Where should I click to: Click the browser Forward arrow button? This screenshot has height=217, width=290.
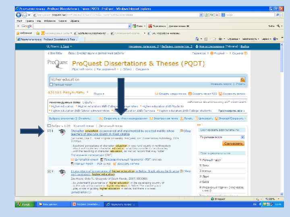click(x=25, y=15)
